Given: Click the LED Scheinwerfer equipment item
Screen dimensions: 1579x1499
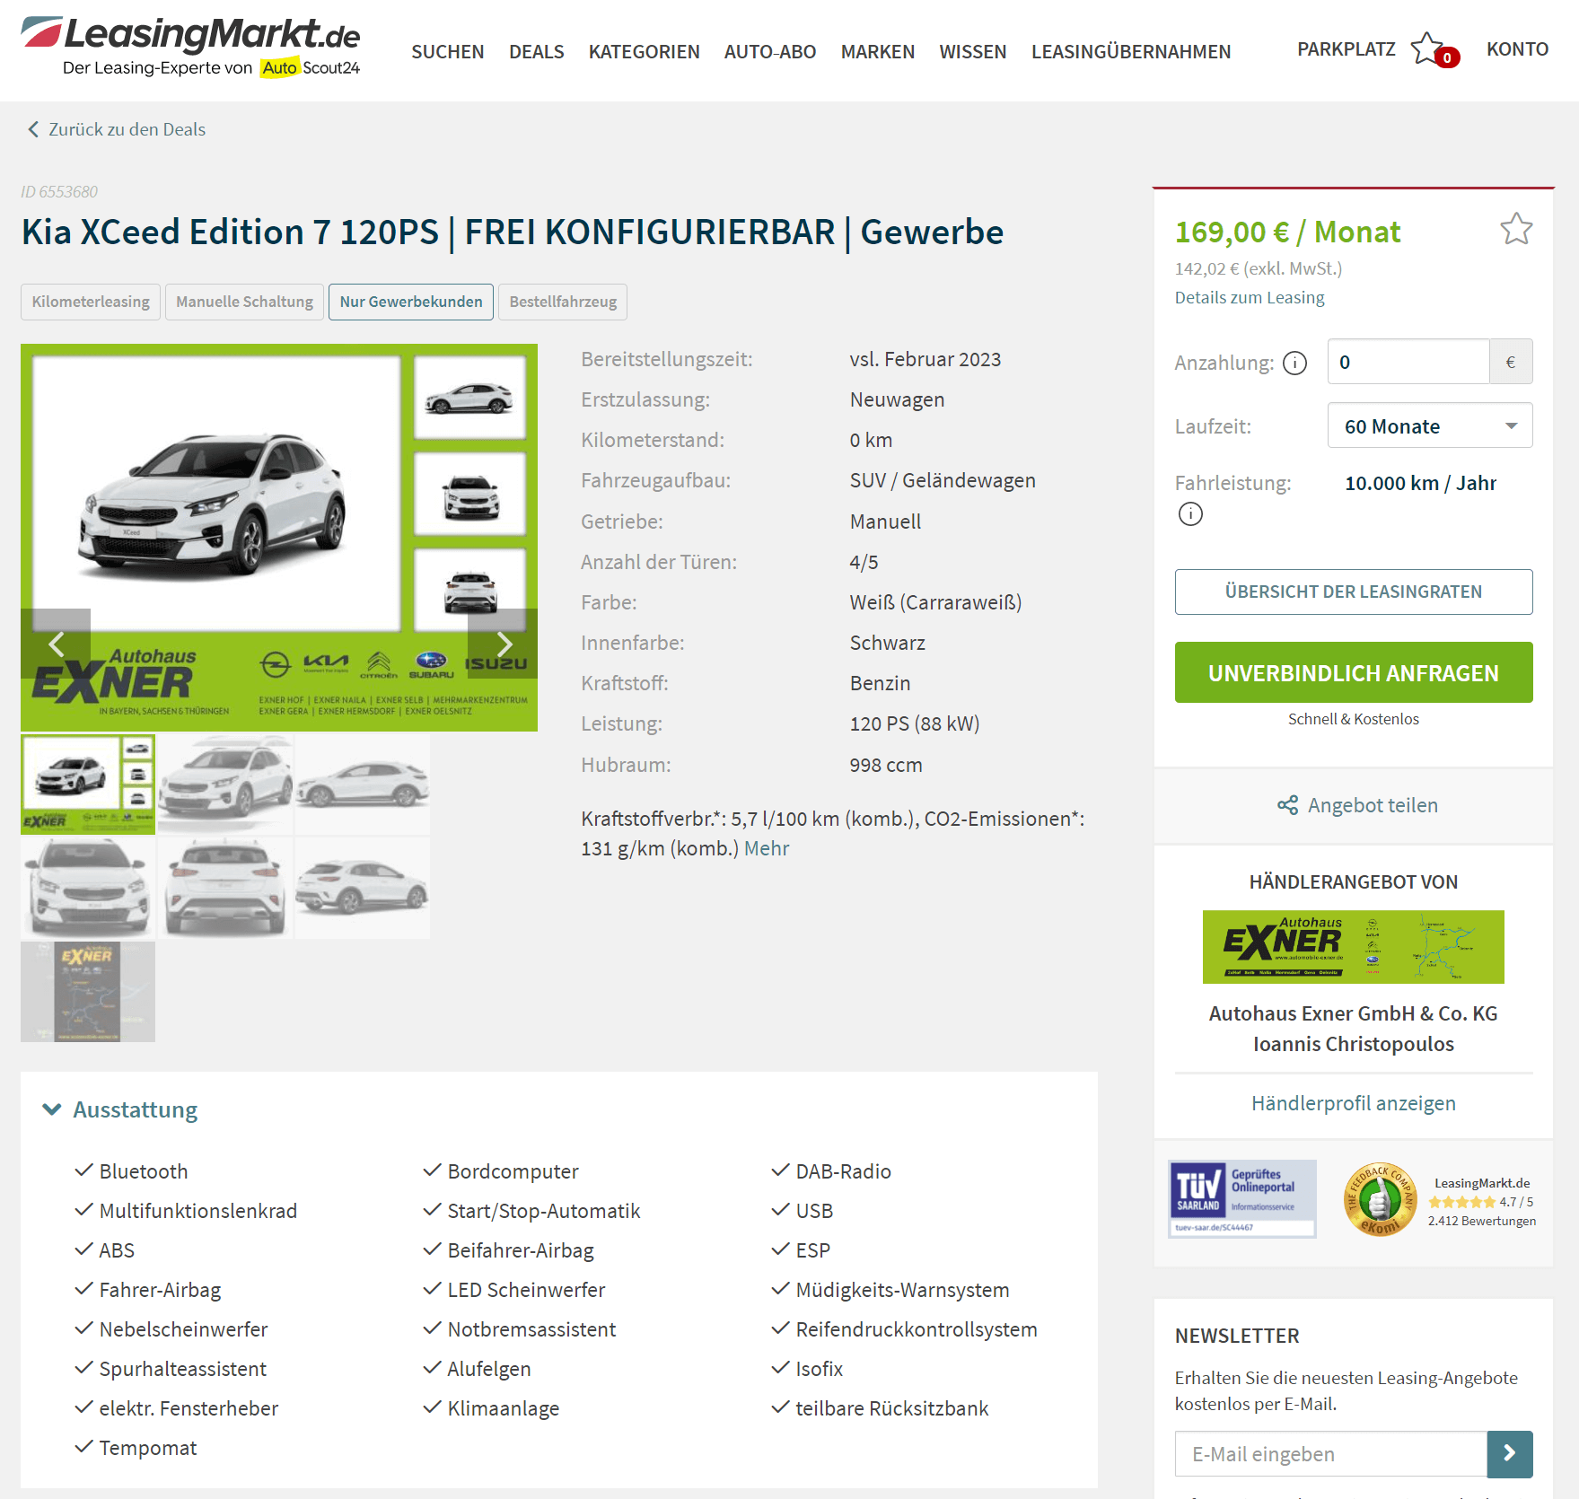Looking at the screenshot, I should coord(514,1290).
